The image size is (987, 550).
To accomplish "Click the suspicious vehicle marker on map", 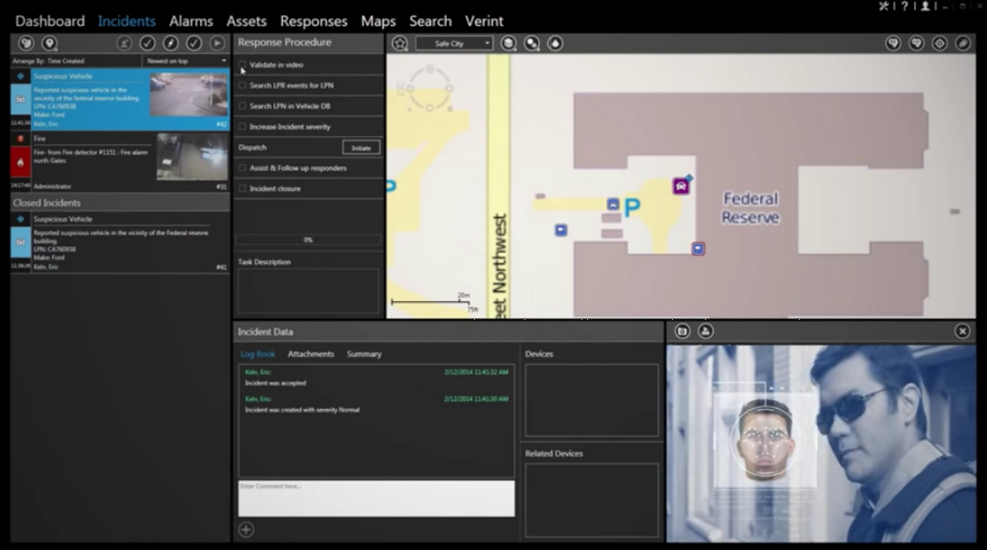I will (681, 186).
